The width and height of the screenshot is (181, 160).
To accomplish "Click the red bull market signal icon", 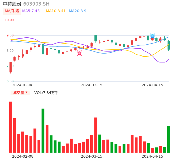I will tap(79, 53).
